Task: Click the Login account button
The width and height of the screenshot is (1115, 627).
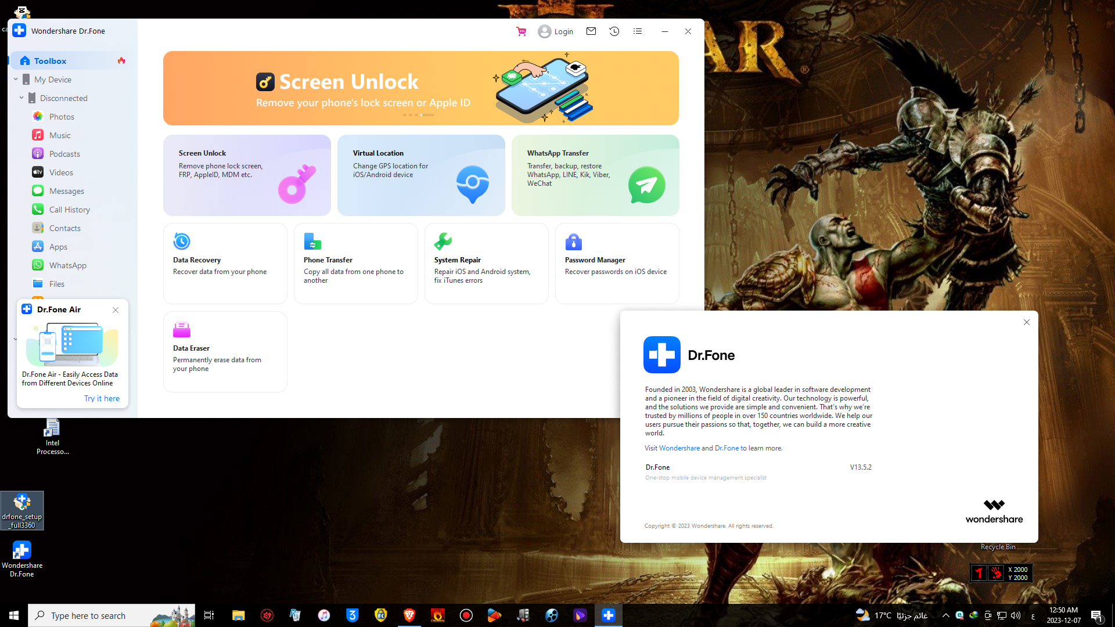Action: point(555,31)
